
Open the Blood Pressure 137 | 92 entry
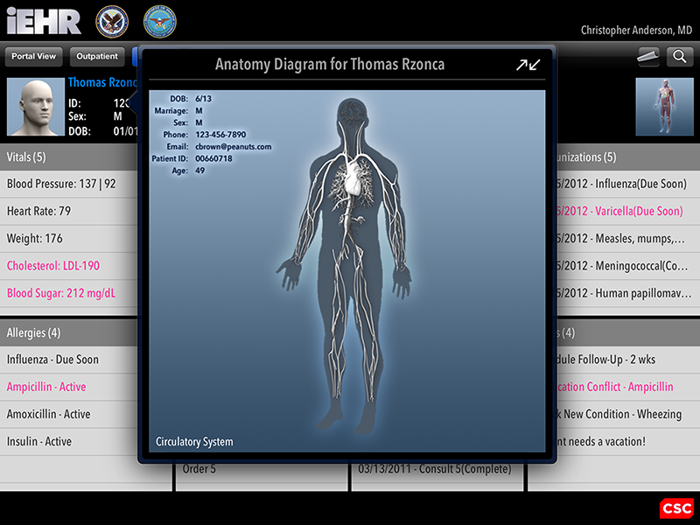(x=61, y=185)
